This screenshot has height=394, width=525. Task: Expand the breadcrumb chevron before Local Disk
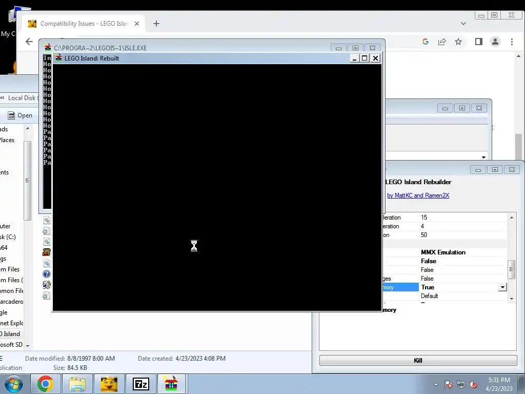pos(3,98)
